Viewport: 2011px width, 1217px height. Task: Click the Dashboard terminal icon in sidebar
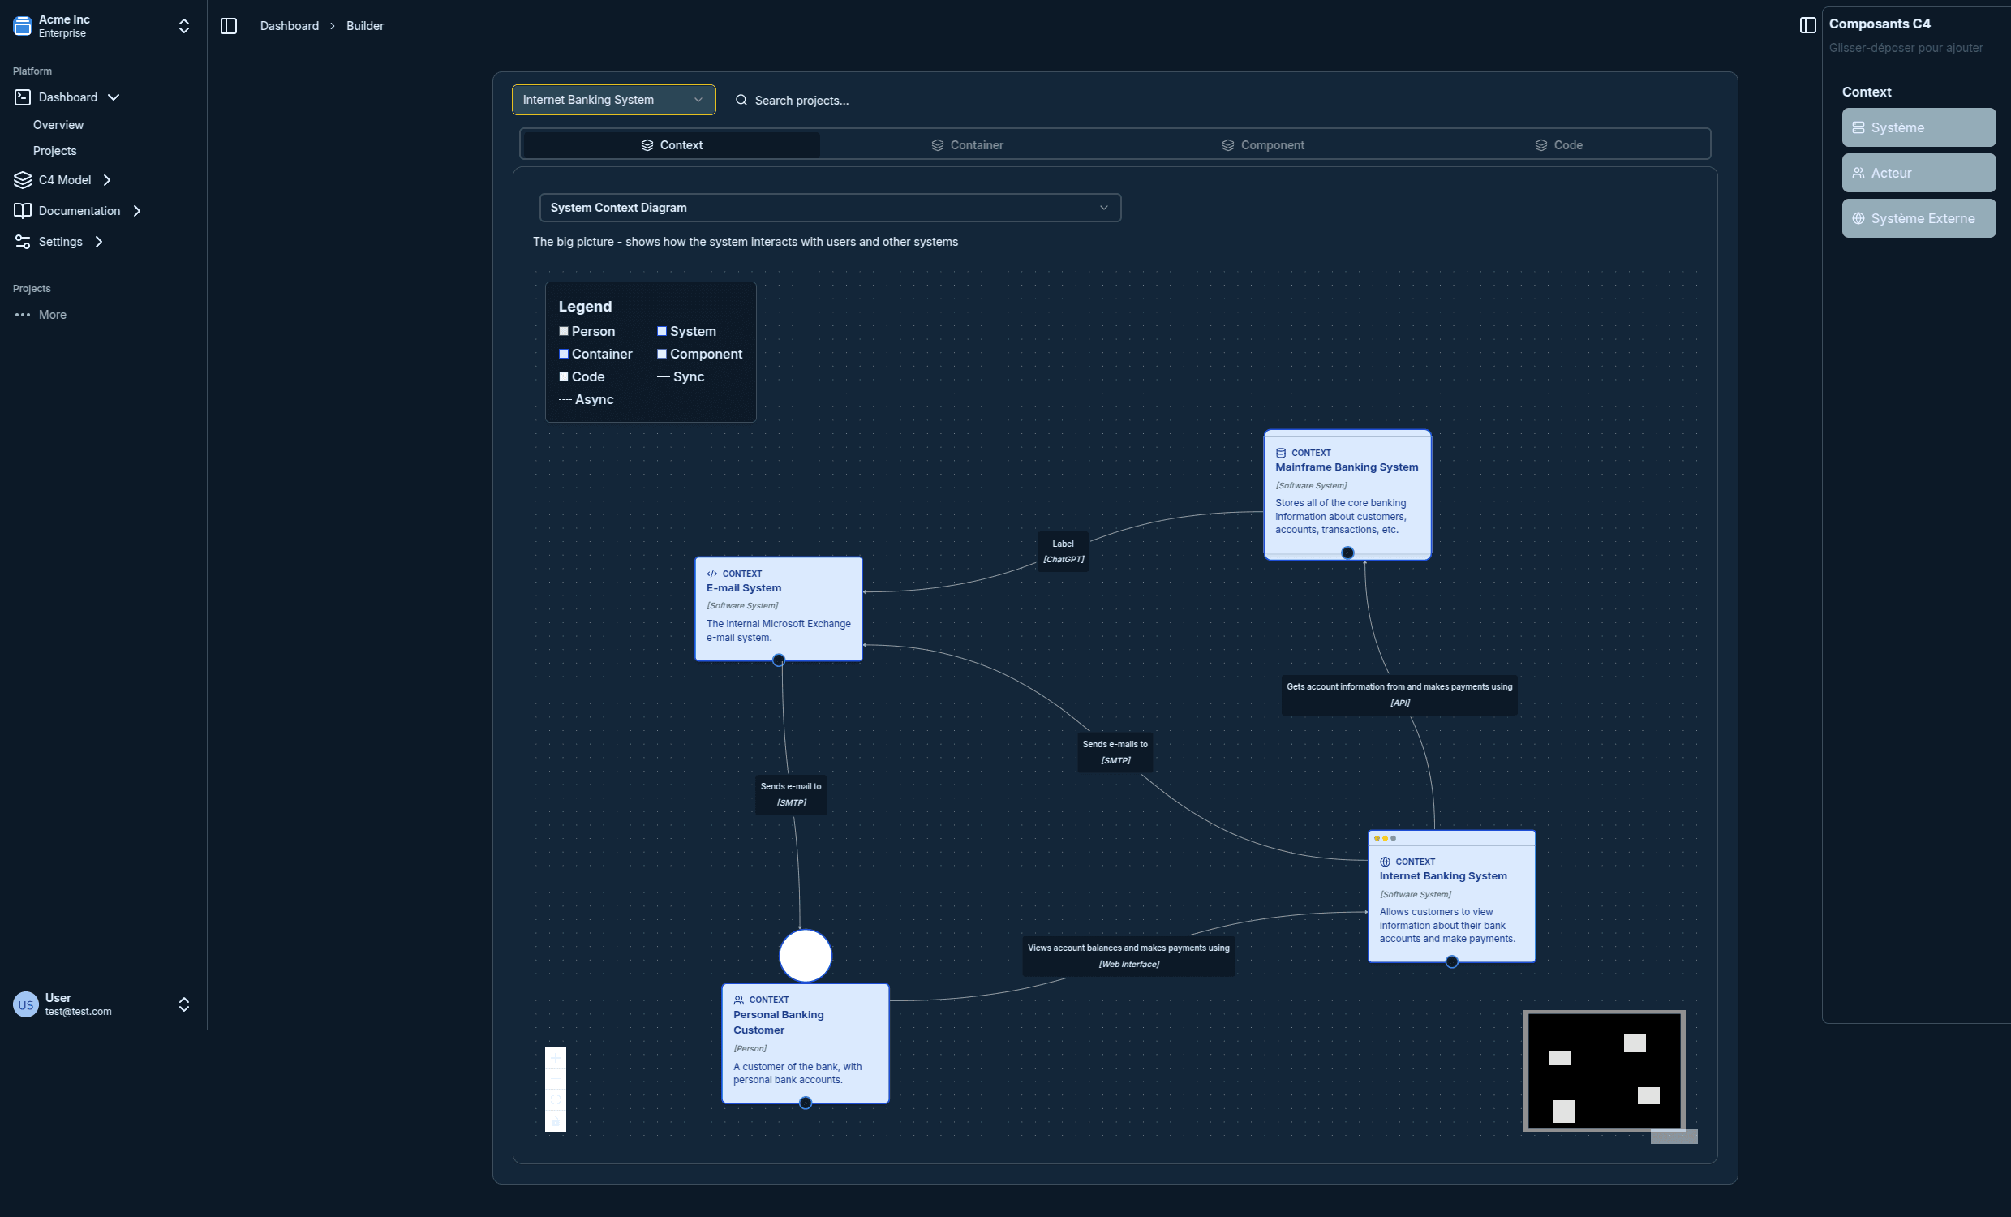[22, 97]
